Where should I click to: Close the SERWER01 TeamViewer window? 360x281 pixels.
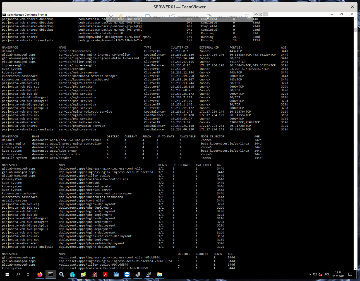pos(352,7)
